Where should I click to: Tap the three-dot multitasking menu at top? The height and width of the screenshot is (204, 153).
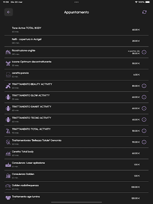pyautogui.click(x=76, y=2)
